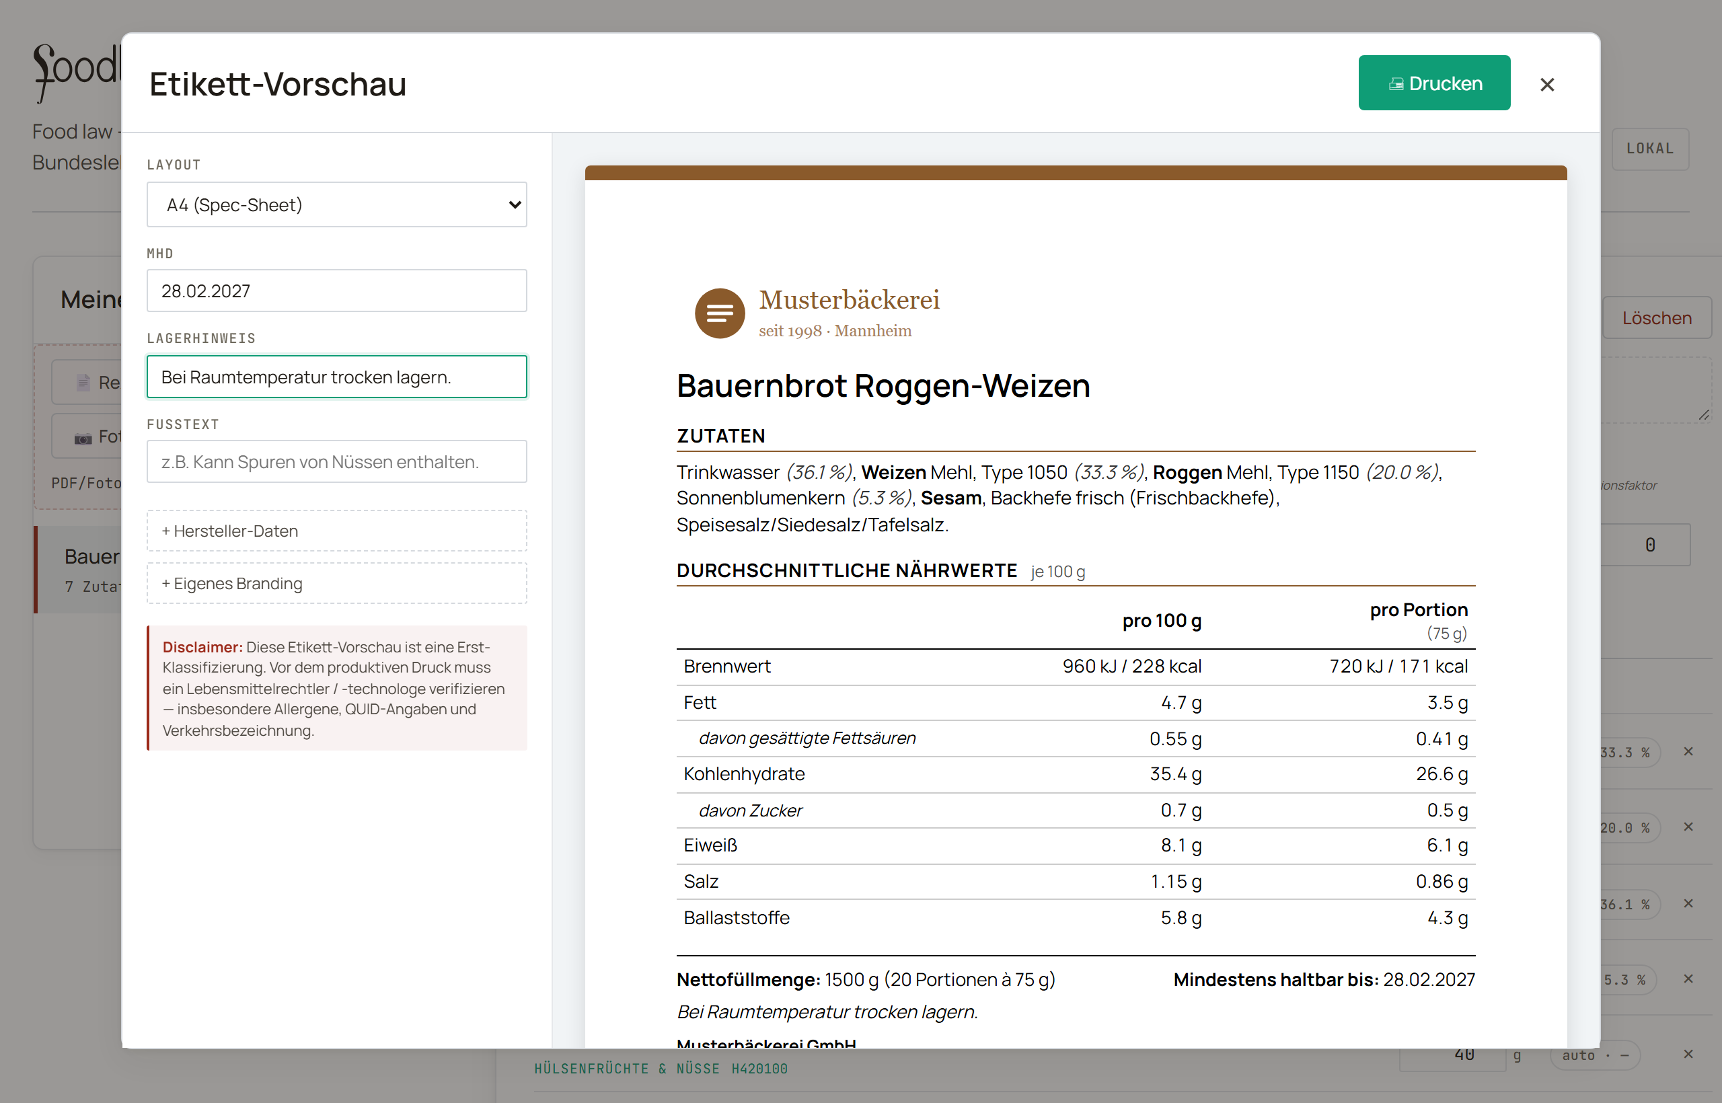1722x1103 pixels.
Task: Expand the Hersteller-Daten section
Action: pos(336,531)
